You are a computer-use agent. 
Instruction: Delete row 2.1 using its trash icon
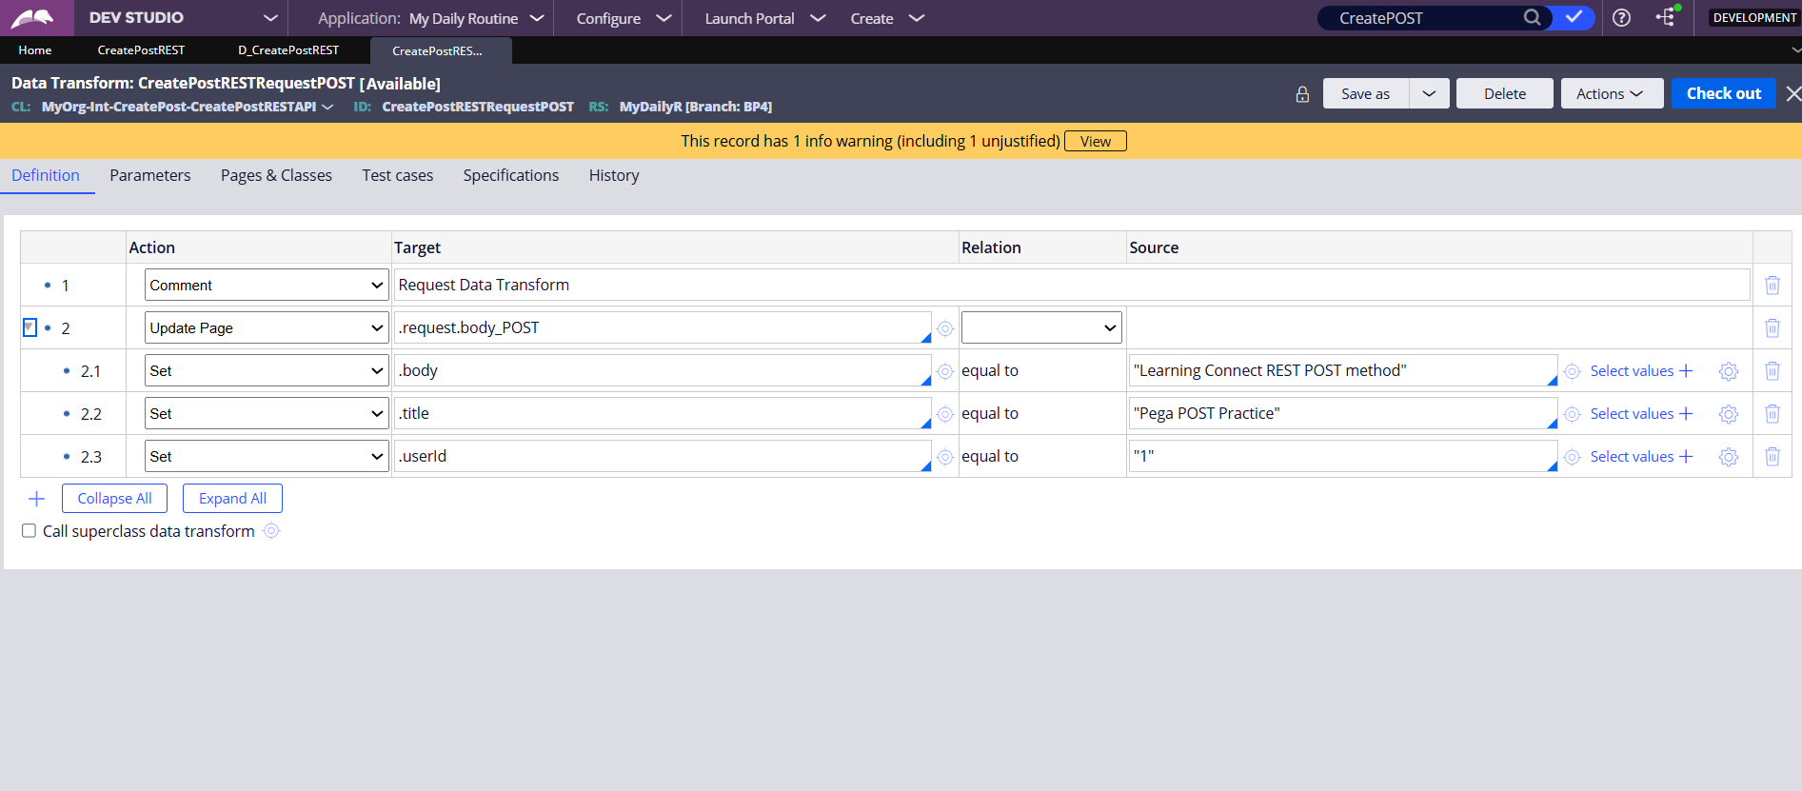click(1772, 371)
